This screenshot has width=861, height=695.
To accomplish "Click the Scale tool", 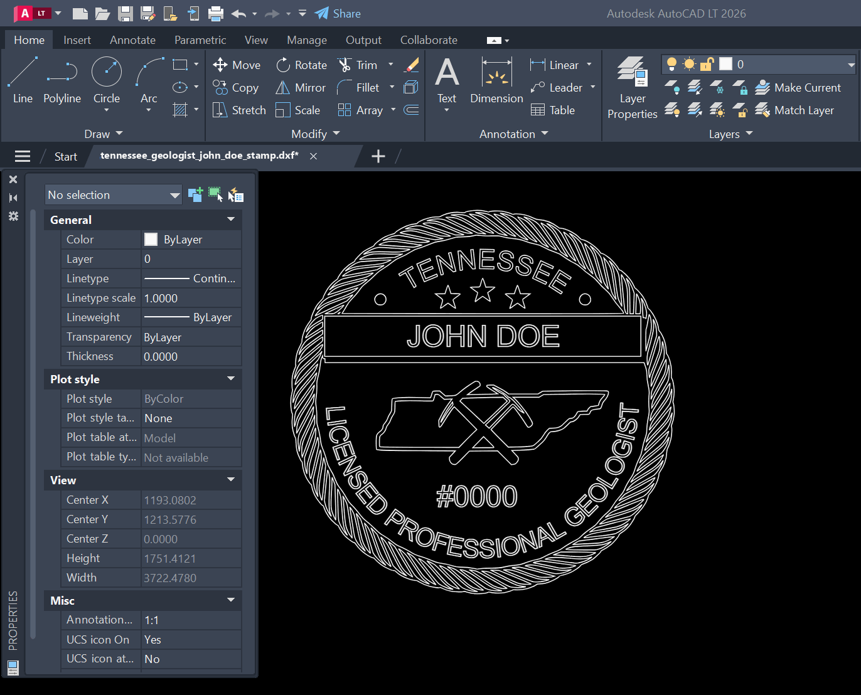I will (x=298, y=110).
